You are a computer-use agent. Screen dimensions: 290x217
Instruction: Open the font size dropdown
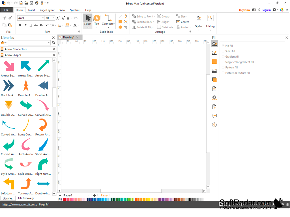coord(53,18)
